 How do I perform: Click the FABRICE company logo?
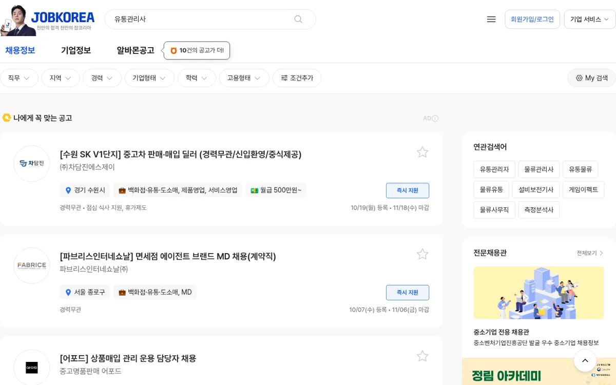[32, 266]
